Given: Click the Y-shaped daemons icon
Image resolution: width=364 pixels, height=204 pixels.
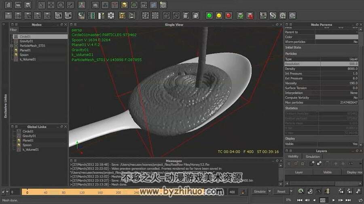Looking at the screenshot, I should [114, 5].
